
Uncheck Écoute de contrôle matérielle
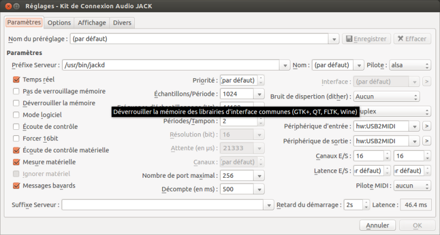(x=16, y=150)
